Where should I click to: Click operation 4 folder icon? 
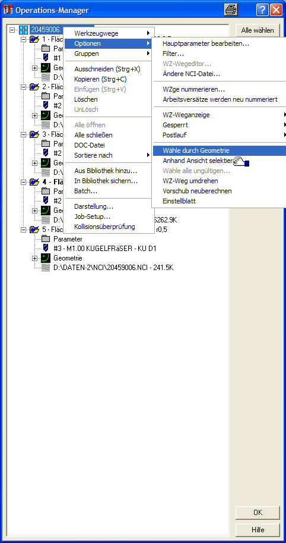click(x=34, y=181)
